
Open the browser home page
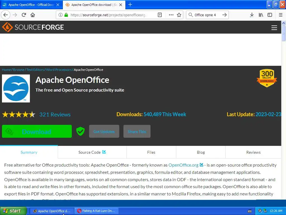(33, 15)
